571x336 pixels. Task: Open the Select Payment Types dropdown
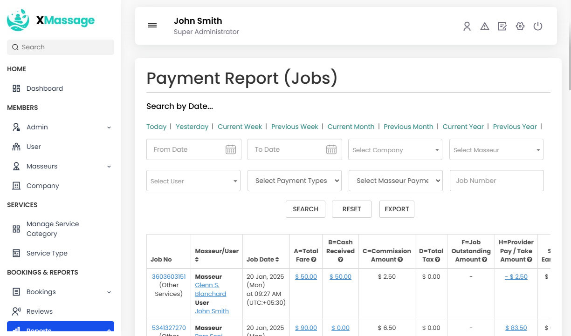pos(295,181)
